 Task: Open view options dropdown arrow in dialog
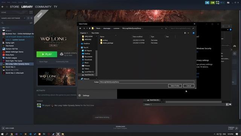click(188, 33)
